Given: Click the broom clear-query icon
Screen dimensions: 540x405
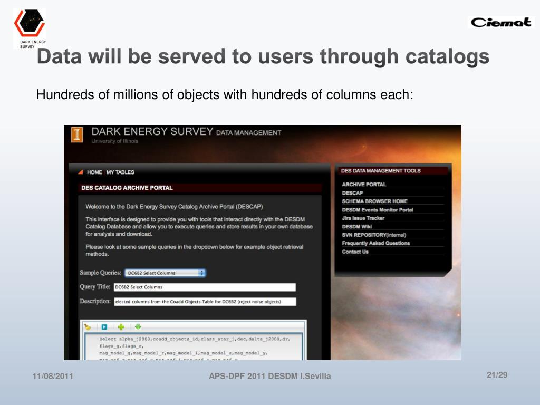Looking at the screenshot, I should point(88,327).
